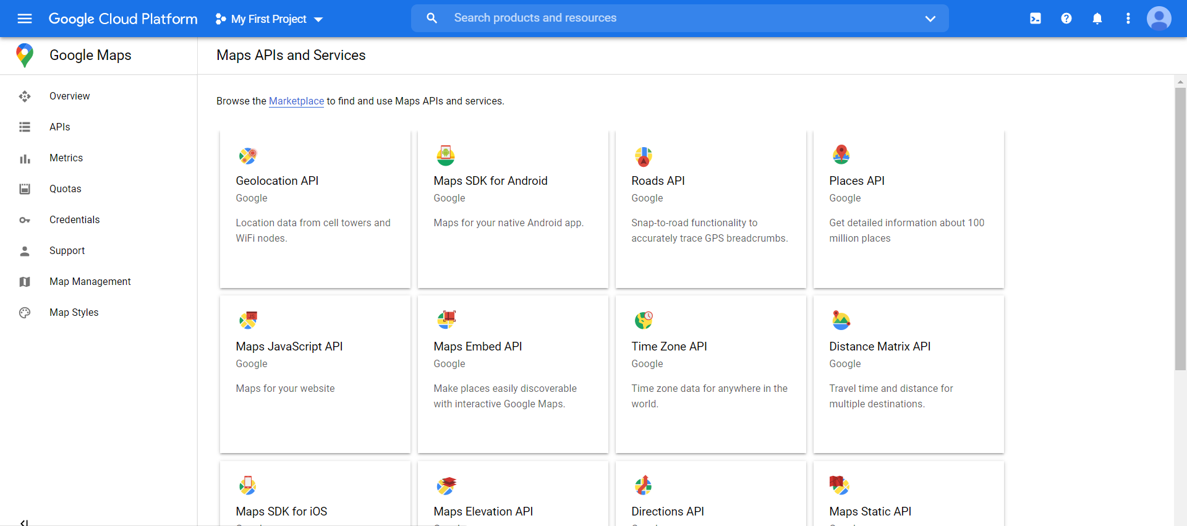Open the Maps Elevation API title
1187x526 pixels.
click(483, 511)
